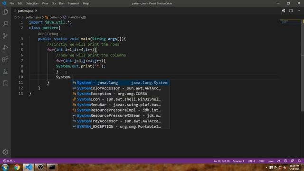The height and width of the screenshot is (171, 304).
Task: Choose SystemIcon suggestion
Action: tap(121, 99)
